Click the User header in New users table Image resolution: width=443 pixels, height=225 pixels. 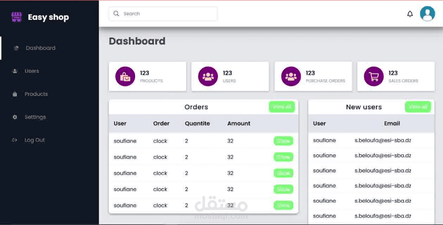319,123
